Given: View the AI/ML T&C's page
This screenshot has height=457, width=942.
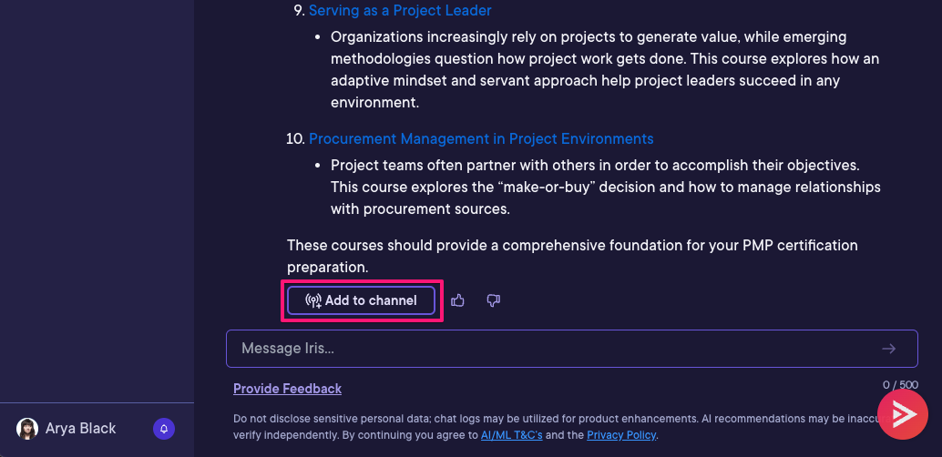Looking at the screenshot, I should [x=512, y=435].
